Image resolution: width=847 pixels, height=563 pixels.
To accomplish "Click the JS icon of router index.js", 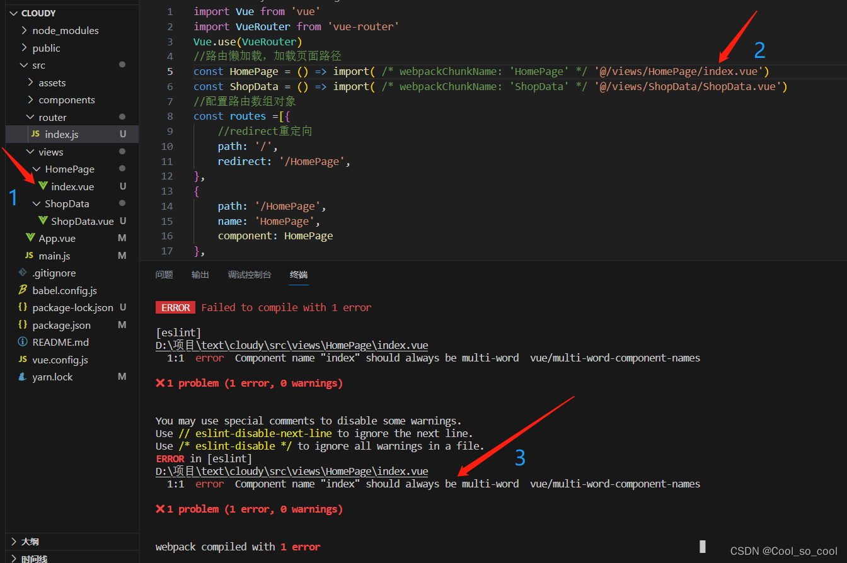I will tap(35, 134).
